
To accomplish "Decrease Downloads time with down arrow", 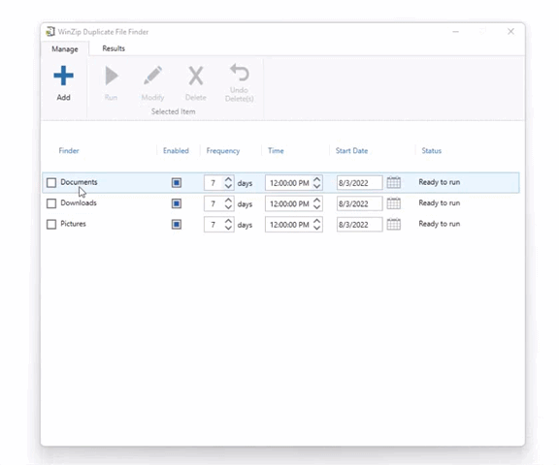I will click(x=316, y=207).
